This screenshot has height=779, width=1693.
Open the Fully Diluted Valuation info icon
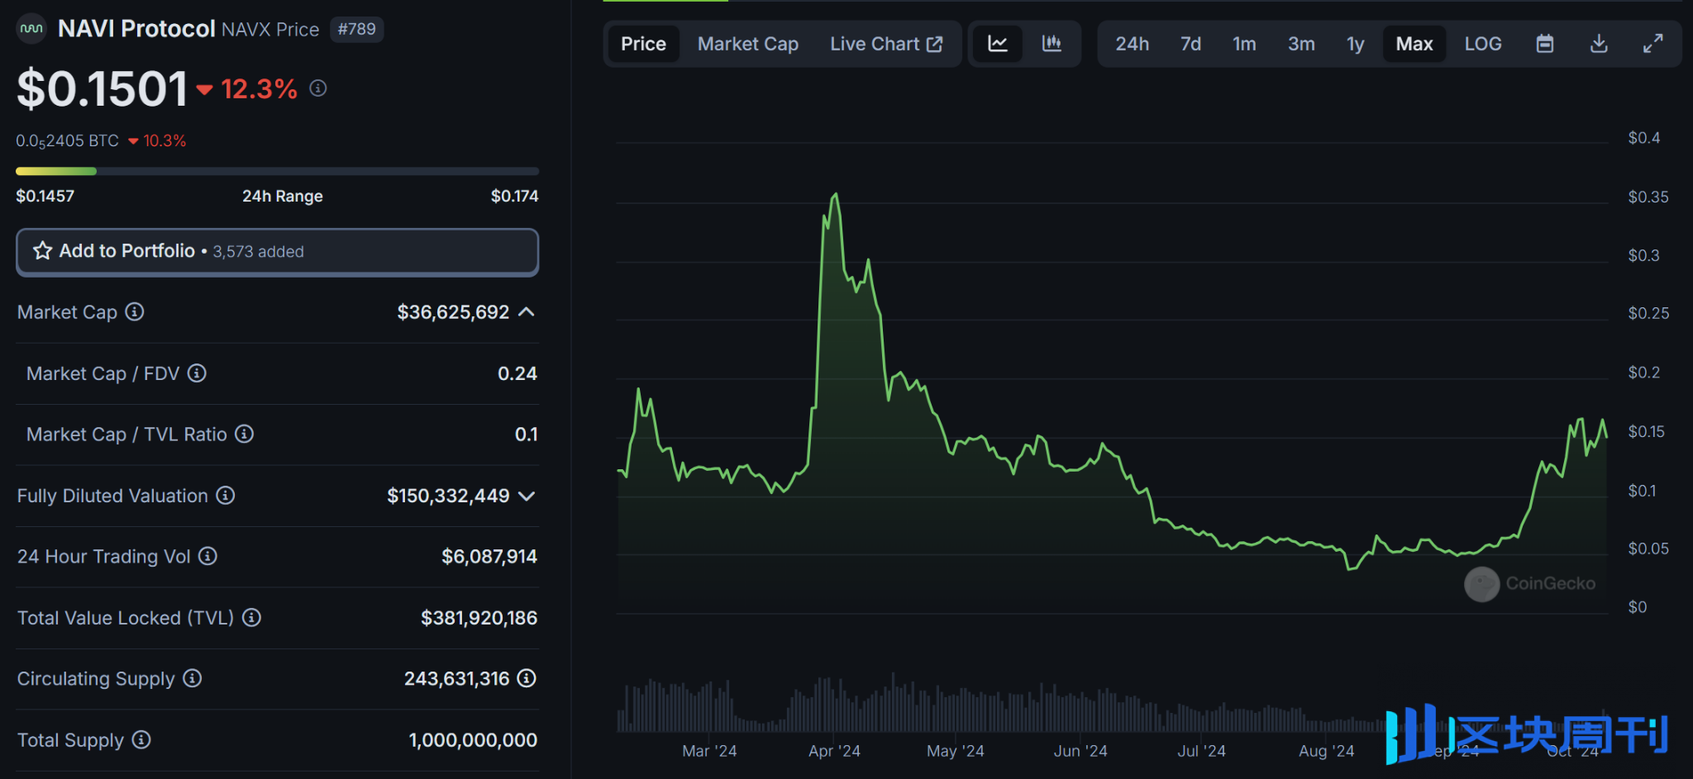[226, 496]
